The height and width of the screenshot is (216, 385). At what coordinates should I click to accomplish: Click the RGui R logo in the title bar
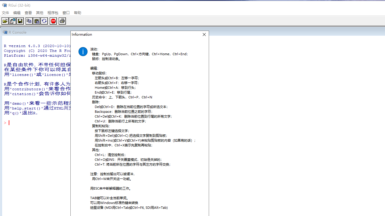click(x=5, y=5)
